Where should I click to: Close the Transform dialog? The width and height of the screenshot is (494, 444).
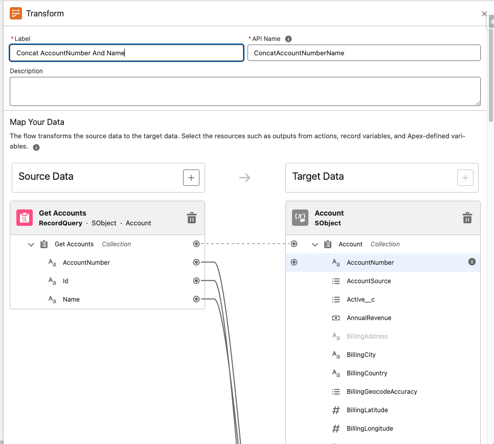click(x=484, y=14)
